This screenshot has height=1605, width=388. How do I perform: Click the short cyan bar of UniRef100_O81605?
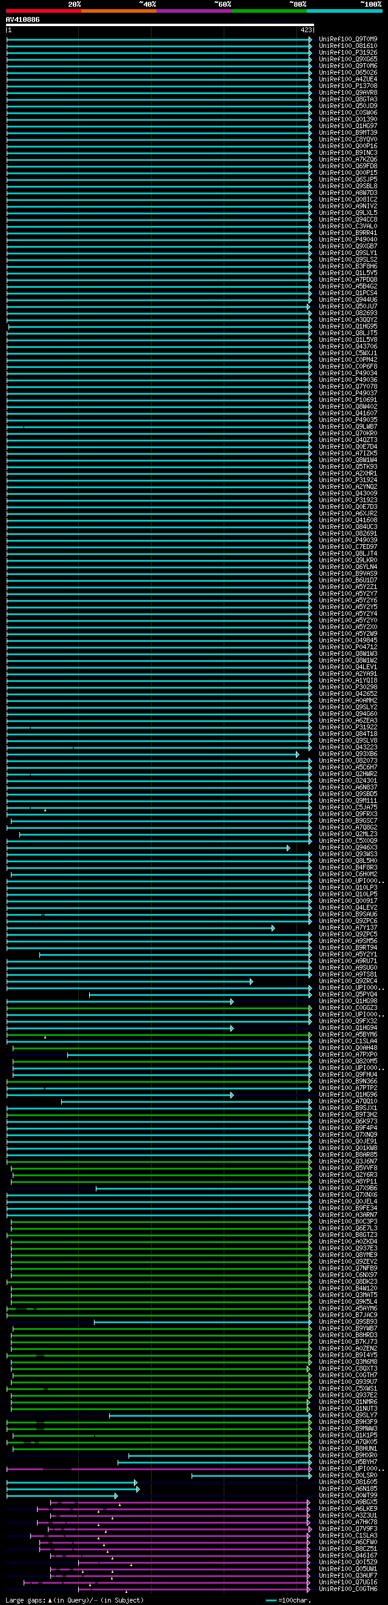[x=72, y=1483]
